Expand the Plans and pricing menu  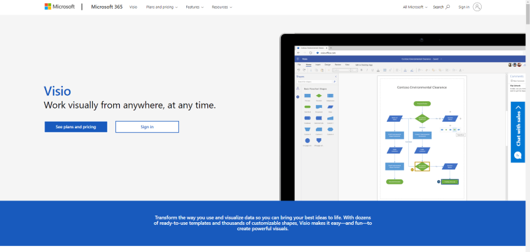162,7
